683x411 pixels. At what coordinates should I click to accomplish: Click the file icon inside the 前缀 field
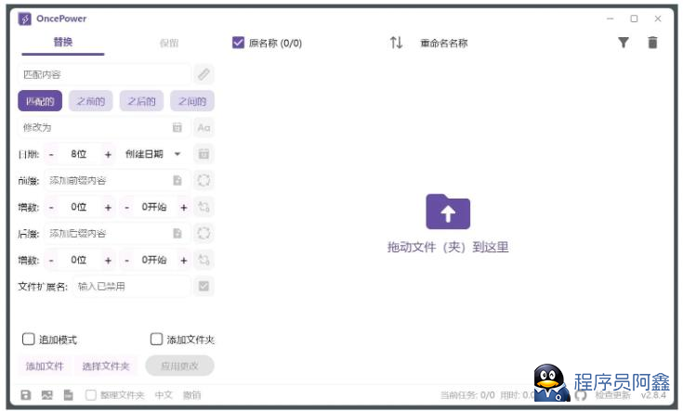pos(177,181)
